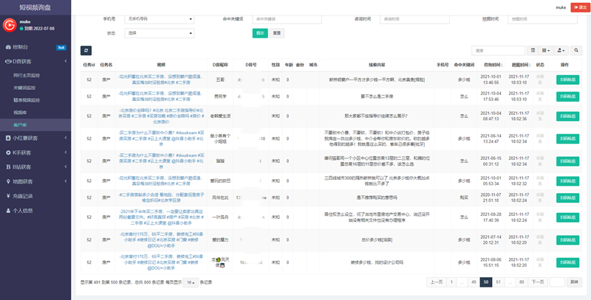Image resolution: width=591 pixels, height=300 pixels.
Task: Open the export data dropdown
Action: tap(563, 50)
